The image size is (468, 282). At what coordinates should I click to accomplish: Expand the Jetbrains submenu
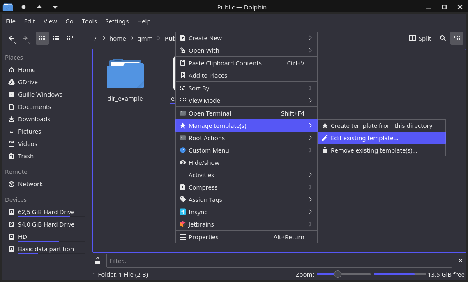coord(246,224)
